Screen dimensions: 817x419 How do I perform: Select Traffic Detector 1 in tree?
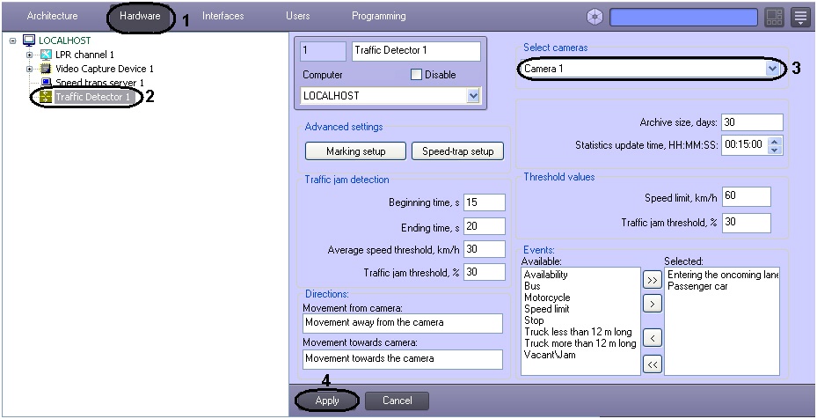pyautogui.click(x=92, y=97)
